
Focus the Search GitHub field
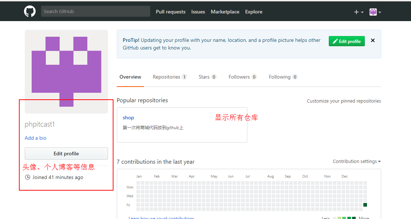tap(95, 11)
